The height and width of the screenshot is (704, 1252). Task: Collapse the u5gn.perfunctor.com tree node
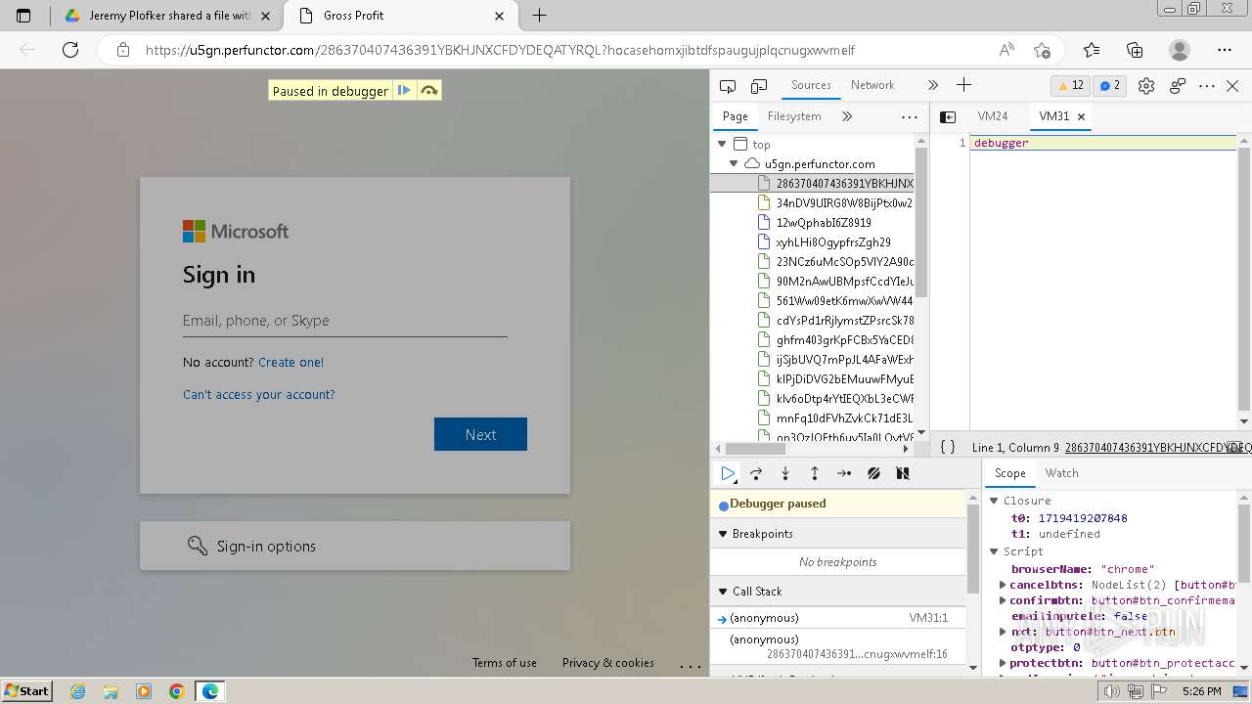(x=734, y=163)
